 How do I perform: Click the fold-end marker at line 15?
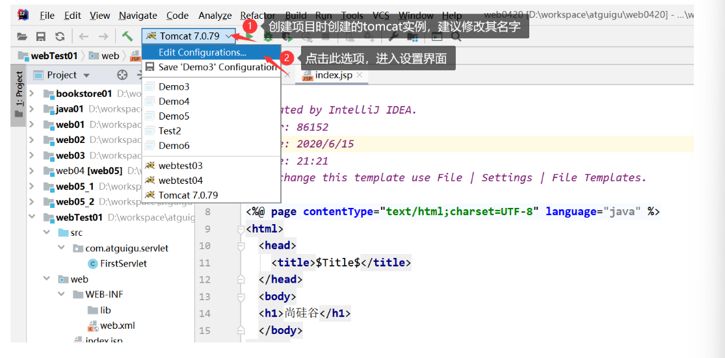coord(240,330)
